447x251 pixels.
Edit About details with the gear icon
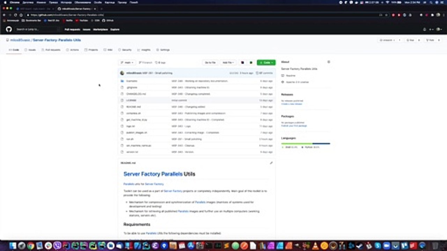coord(329,62)
